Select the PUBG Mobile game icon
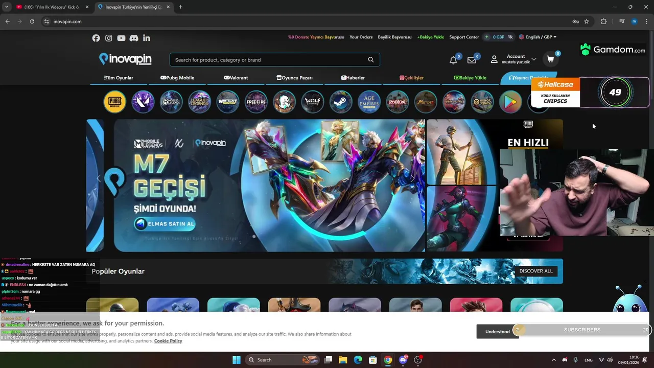The width and height of the screenshot is (654, 368). tap(114, 102)
